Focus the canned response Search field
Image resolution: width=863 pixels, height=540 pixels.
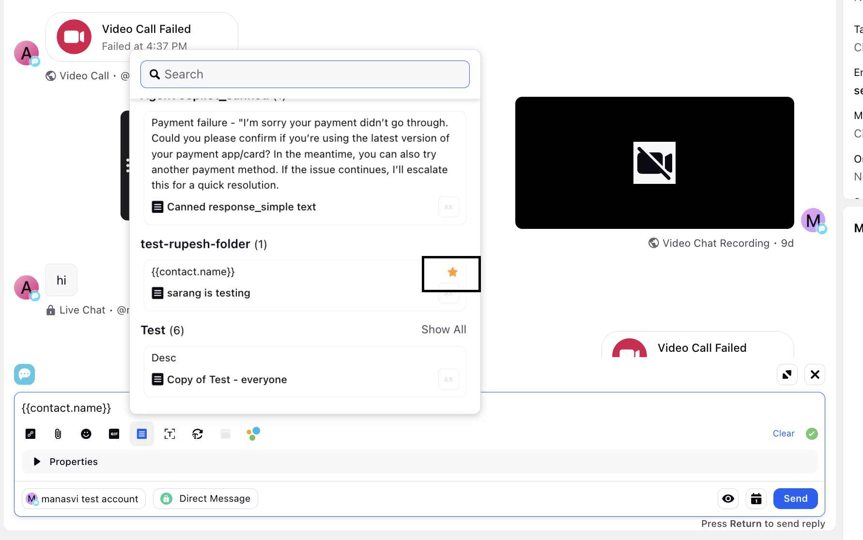[x=305, y=74]
